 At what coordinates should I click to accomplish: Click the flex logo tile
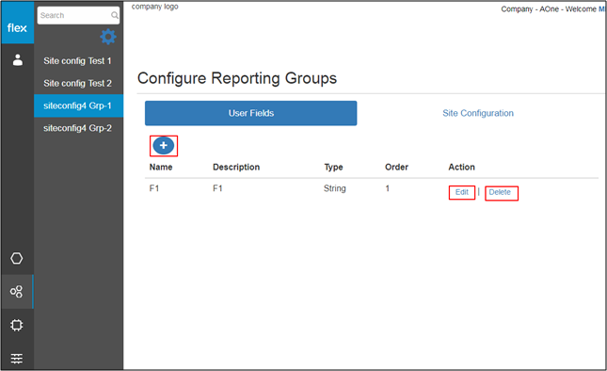[x=18, y=23]
